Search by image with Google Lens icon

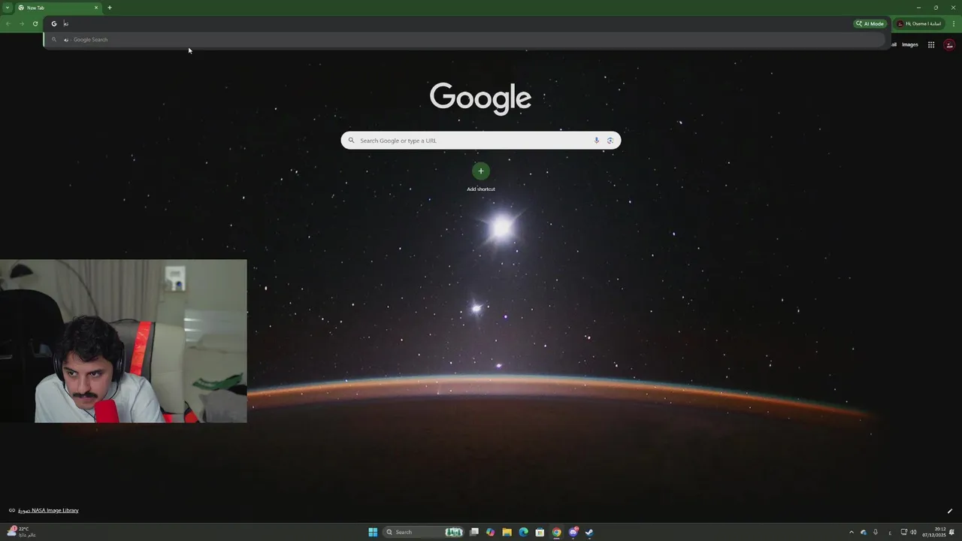(610, 141)
